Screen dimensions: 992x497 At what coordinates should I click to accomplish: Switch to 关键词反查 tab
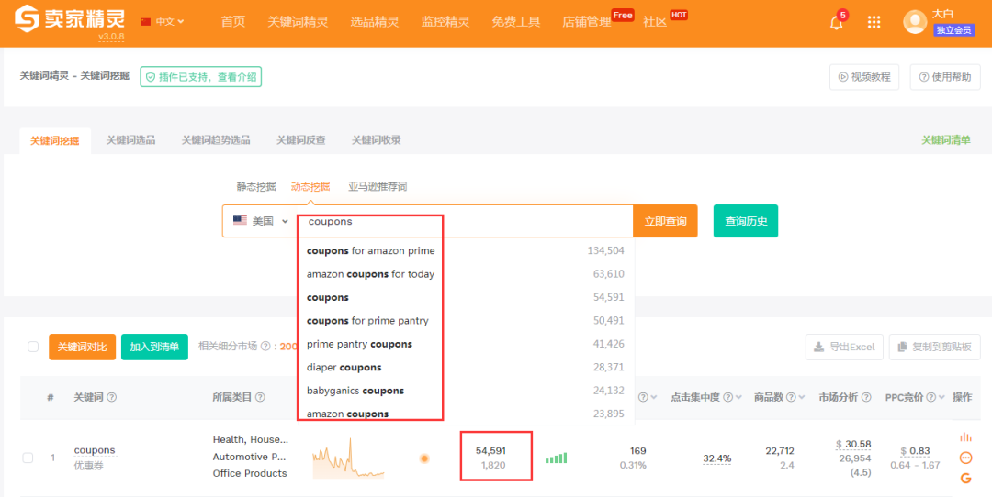click(300, 140)
